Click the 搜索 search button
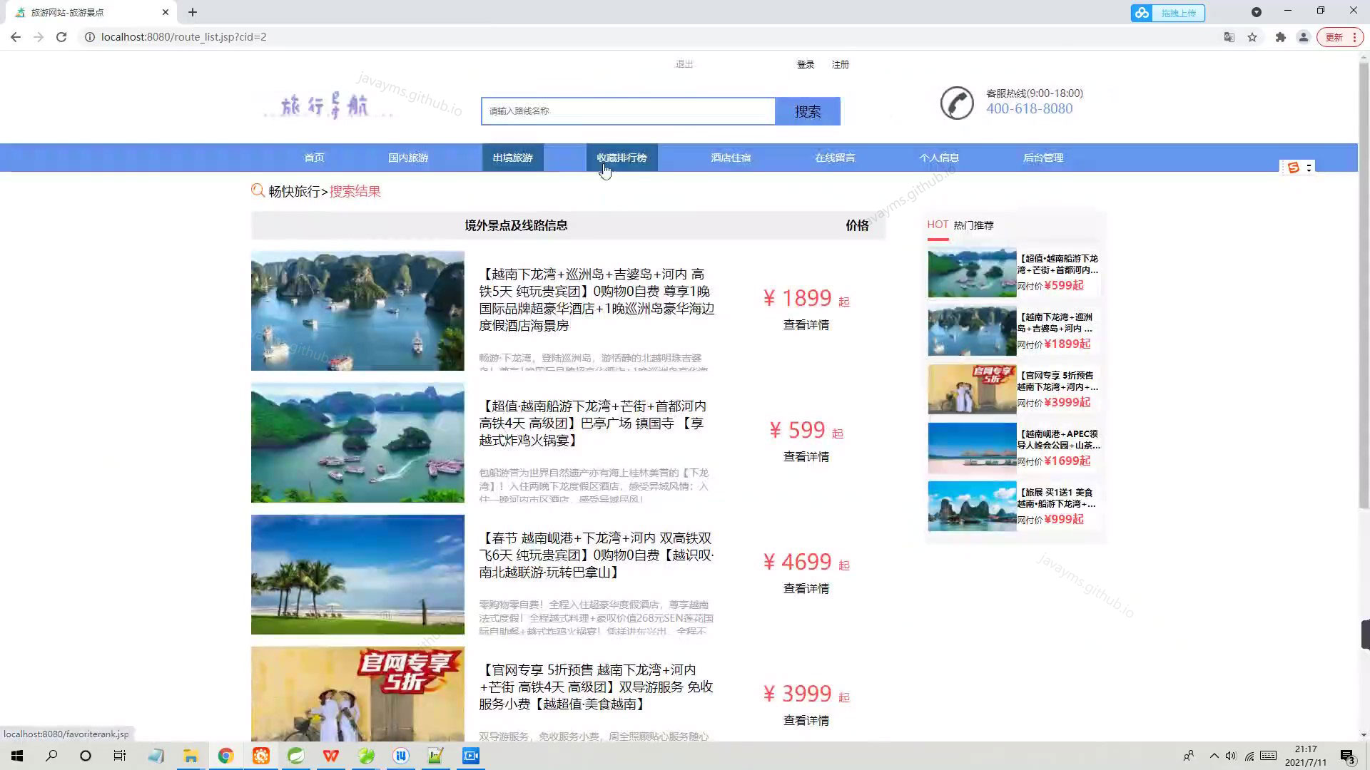This screenshot has width=1370, height=770. pos(806,111)
